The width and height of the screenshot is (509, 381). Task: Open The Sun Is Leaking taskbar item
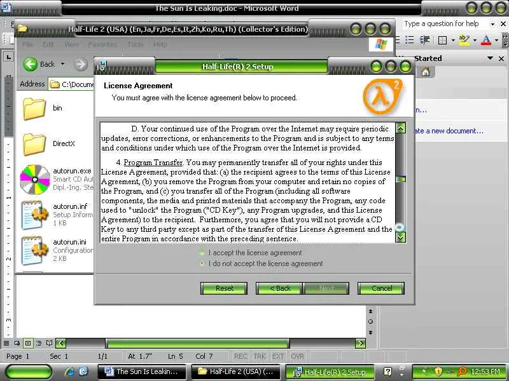(142, 371)
